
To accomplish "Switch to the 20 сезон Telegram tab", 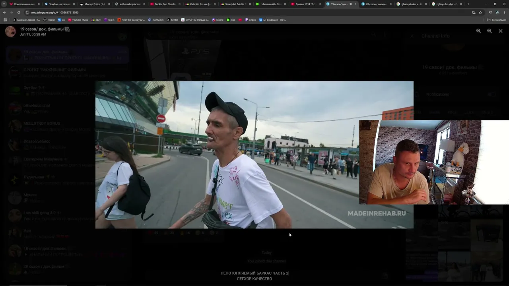I will [376, 4].
